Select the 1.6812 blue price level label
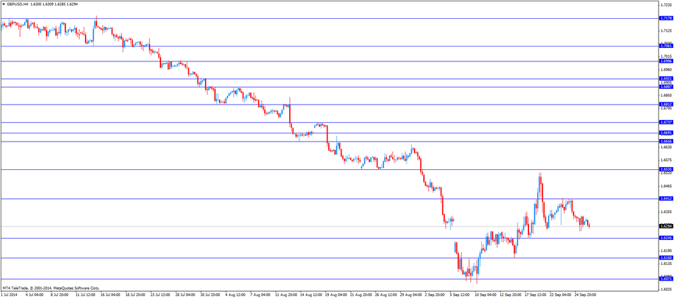 tap(665, 105)
